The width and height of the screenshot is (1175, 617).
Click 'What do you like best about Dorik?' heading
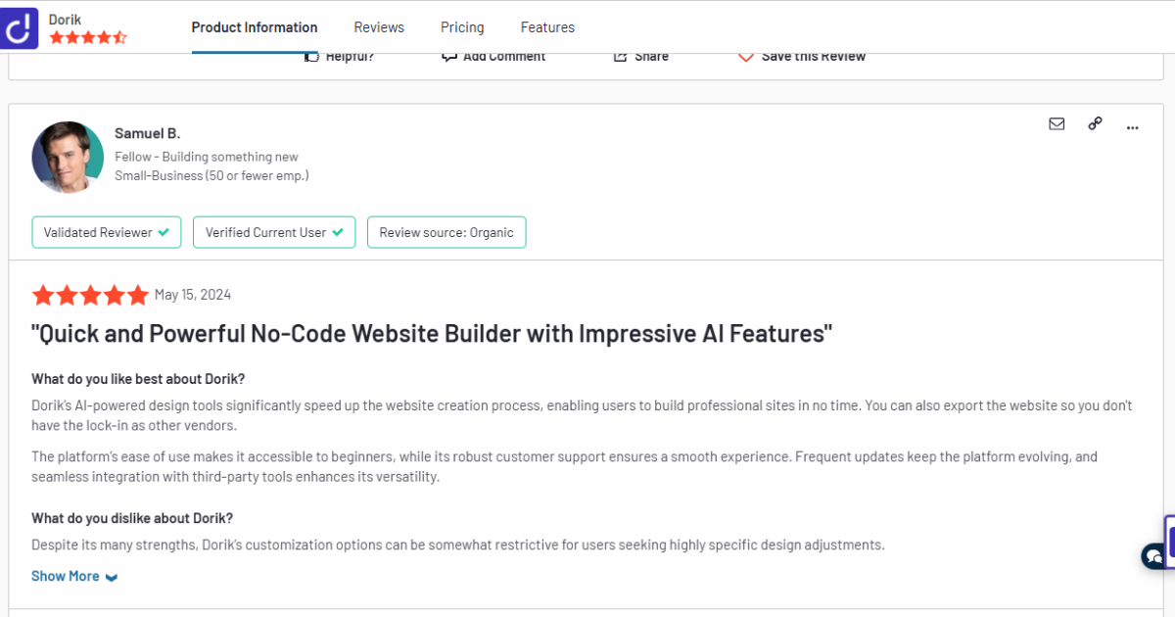pos(138,379)
